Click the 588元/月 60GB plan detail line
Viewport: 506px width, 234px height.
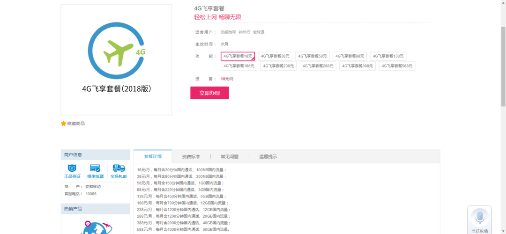tap(184, 229)
